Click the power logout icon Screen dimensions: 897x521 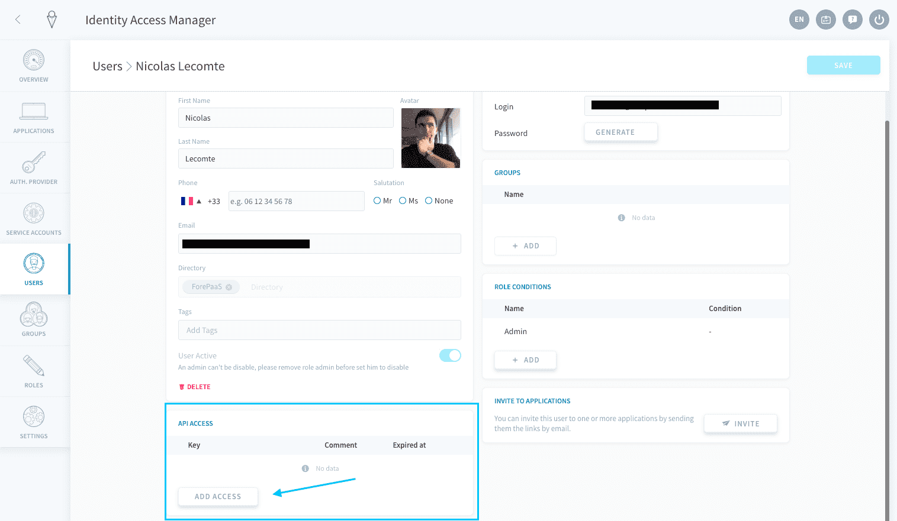[x=879, y=20]
